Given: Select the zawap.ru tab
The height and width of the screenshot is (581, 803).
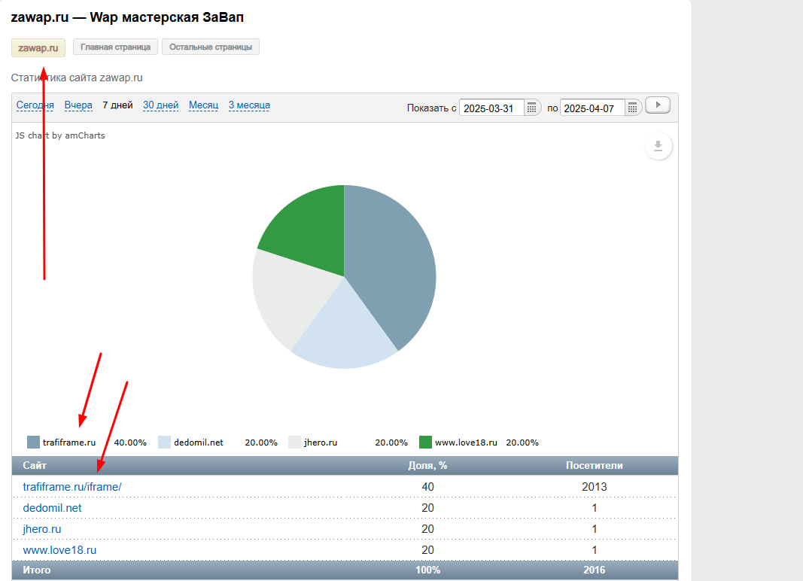Looking at the screenshot, I should (38, 47).
